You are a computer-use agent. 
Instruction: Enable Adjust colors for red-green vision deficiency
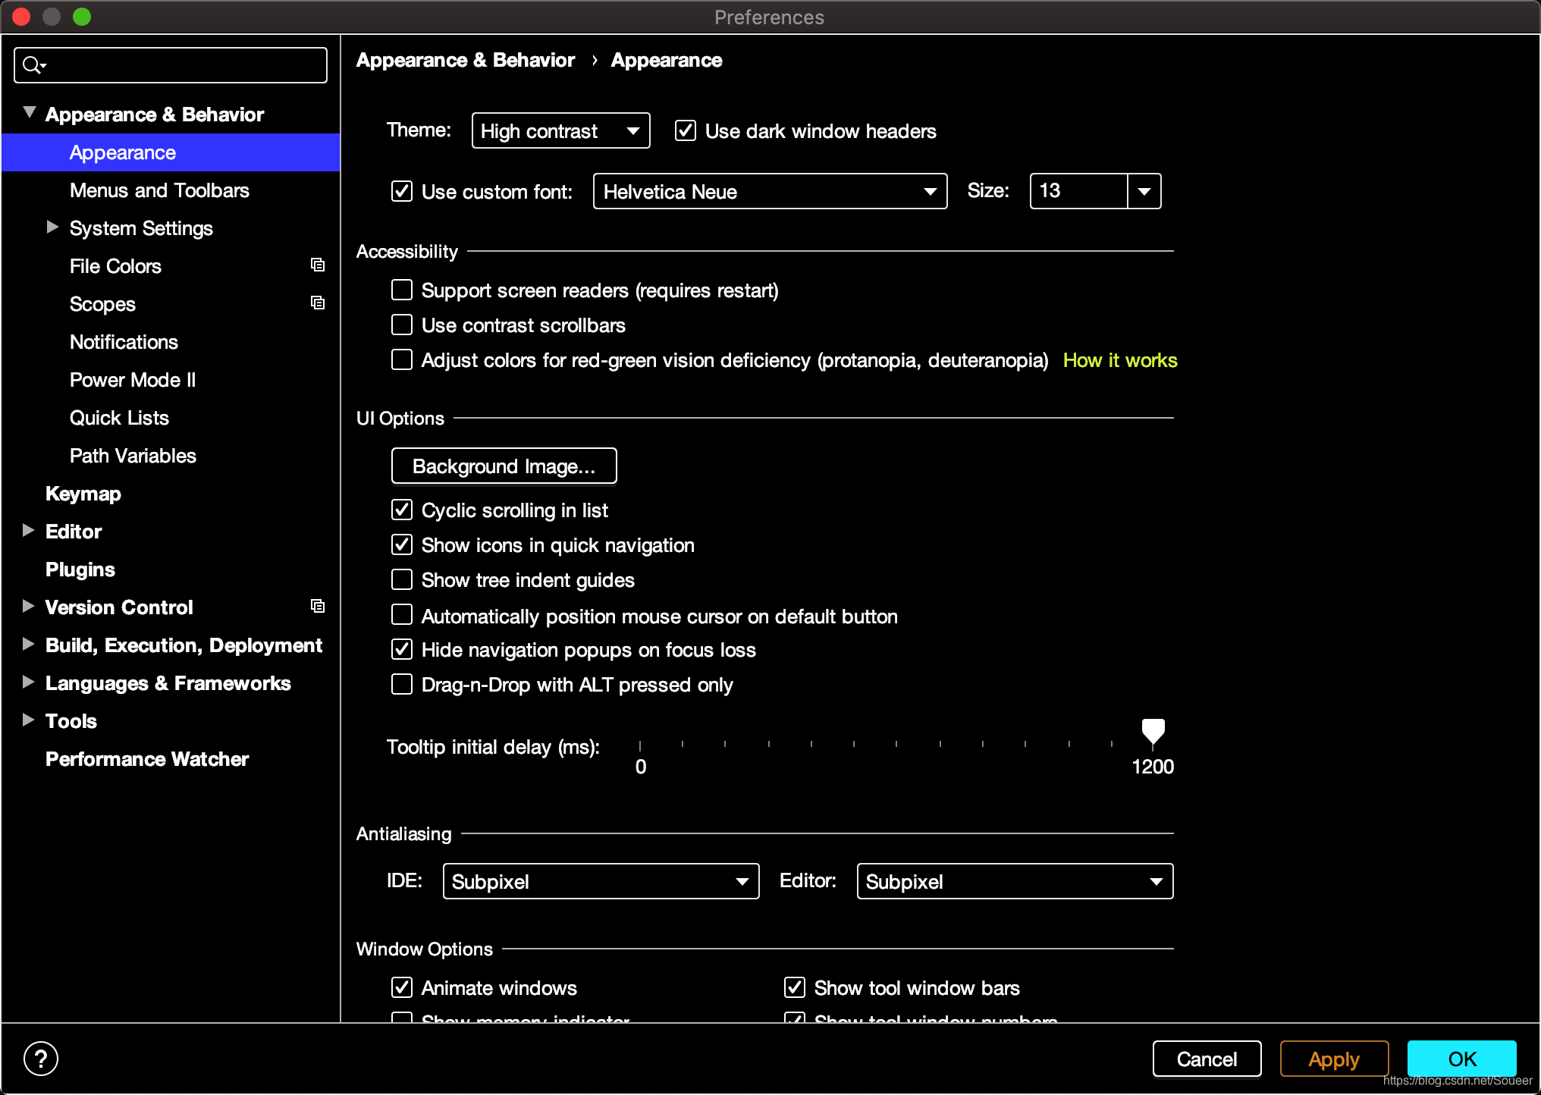(x=402, y=359)
